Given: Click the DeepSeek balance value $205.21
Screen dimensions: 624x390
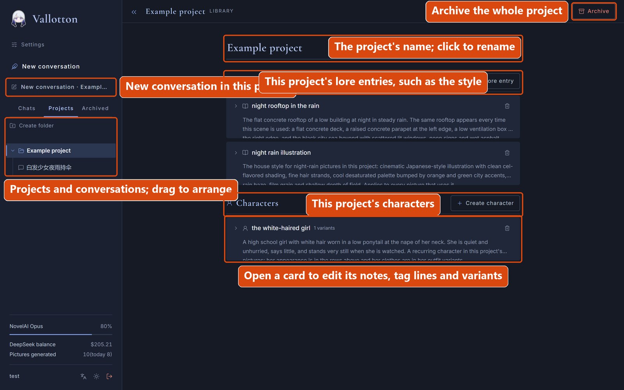Looking at the screenshot, I should 101,344.
